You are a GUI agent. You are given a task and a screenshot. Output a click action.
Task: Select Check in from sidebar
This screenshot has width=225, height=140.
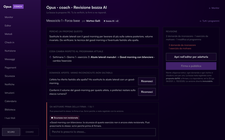tap(9, 42)
